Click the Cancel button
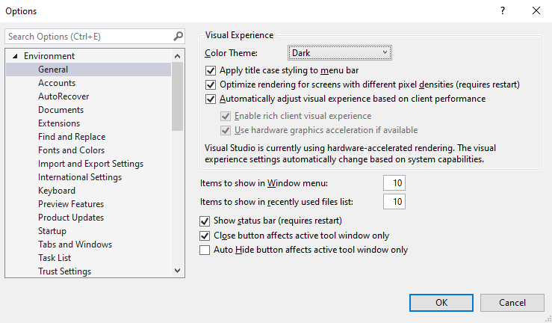The height and width of the screenshot is (323, 552). [512, 302]
